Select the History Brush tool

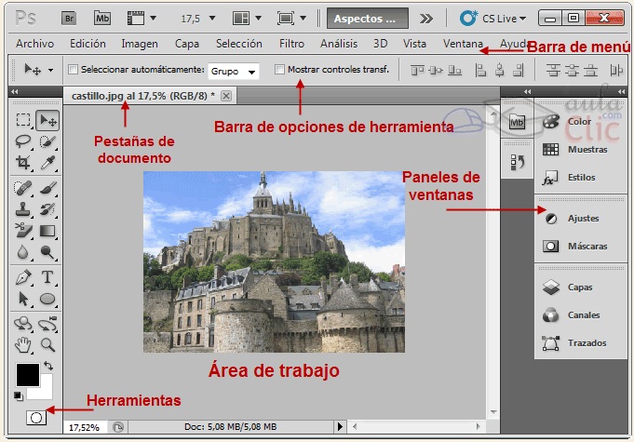tap(47, 209)
